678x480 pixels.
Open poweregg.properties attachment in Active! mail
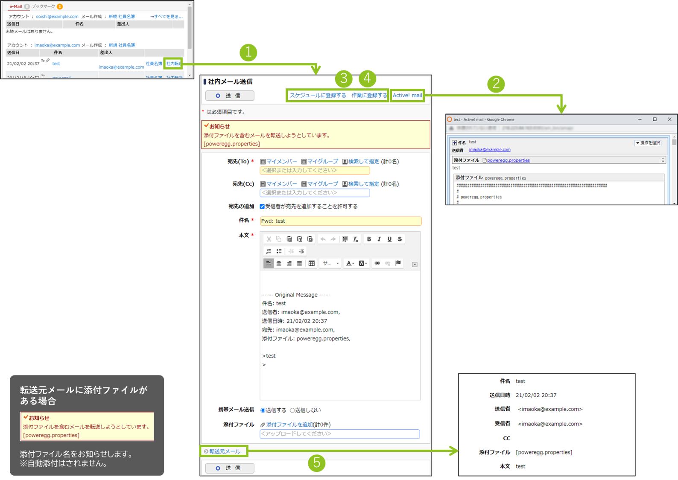tap(508, 160)
